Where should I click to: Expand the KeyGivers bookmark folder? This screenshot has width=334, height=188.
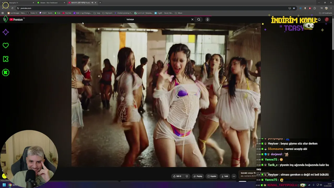pos(107,13)
